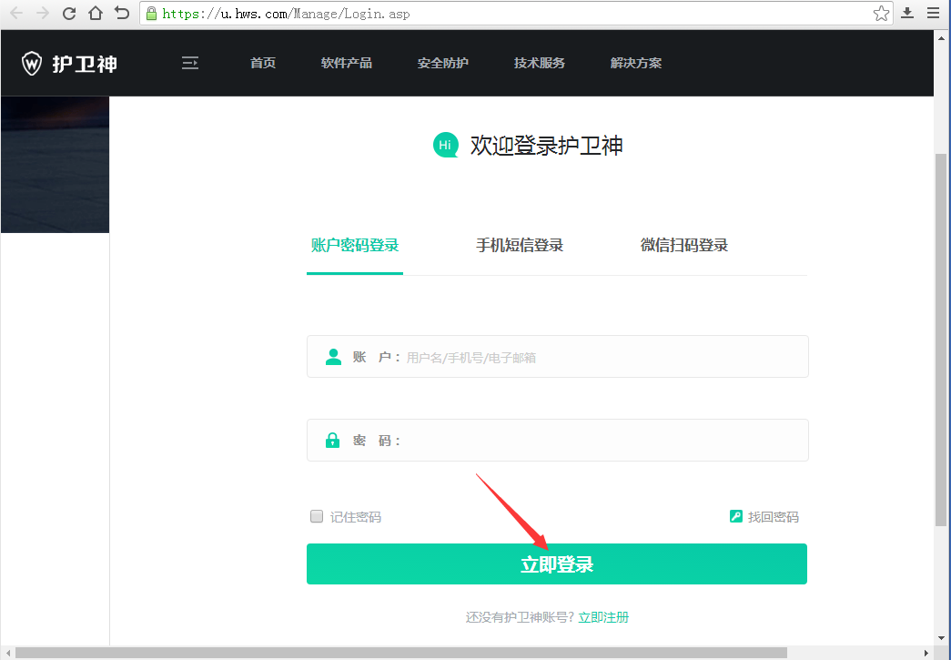Click the green padlock security icon

click(152, 14)
